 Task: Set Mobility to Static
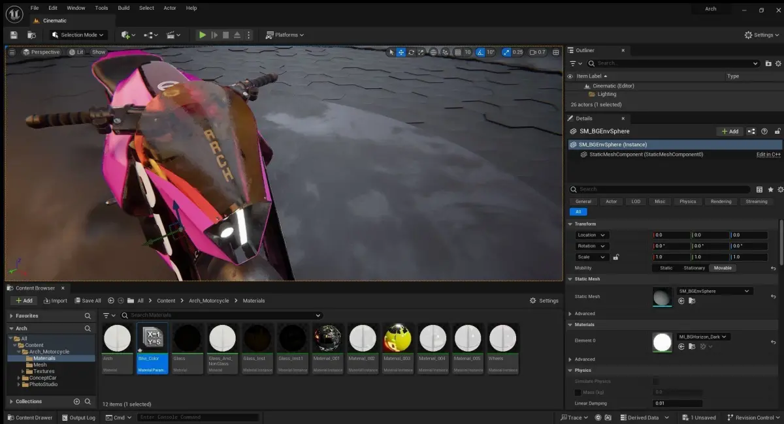666,268
